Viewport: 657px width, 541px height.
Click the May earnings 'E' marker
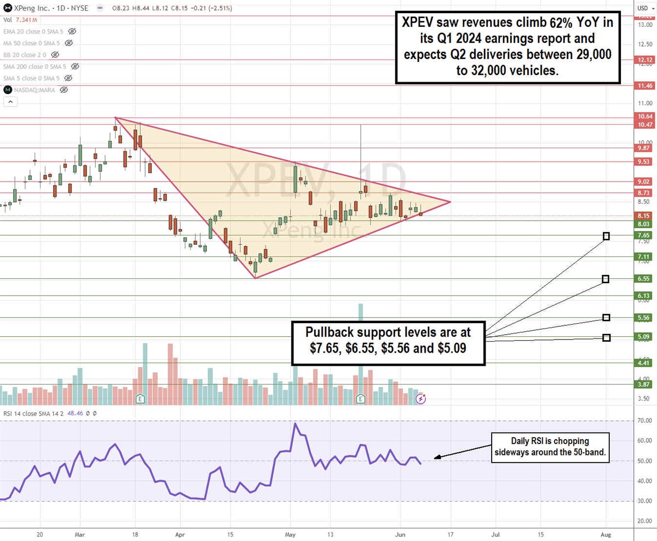tap(361, 398)
